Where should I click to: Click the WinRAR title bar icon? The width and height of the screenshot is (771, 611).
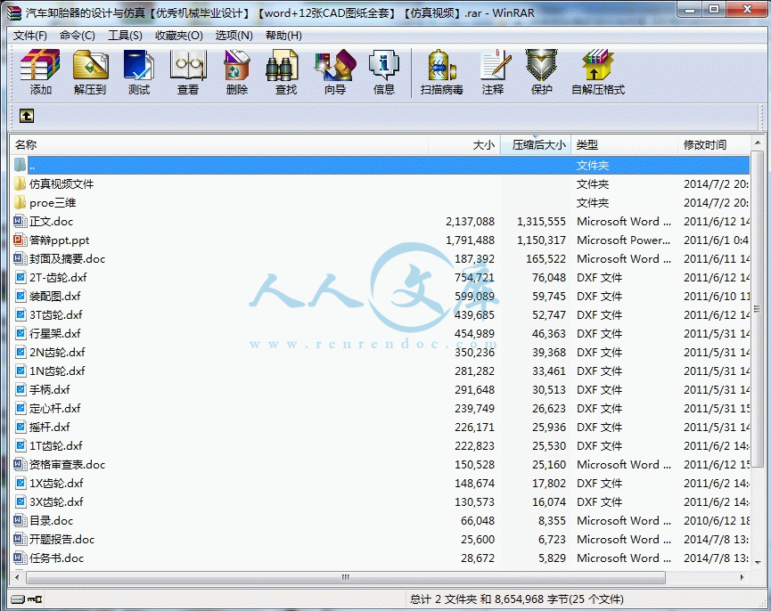point(15,13)
